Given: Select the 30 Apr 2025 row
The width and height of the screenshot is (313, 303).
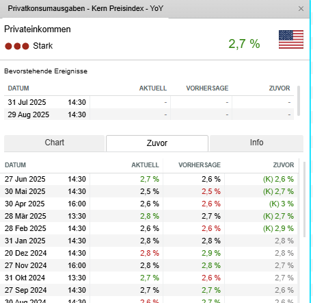Looking at the screenshot, I should (x=149, y=204).
